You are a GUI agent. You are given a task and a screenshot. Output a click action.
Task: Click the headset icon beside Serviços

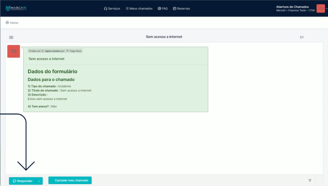[x=105, y=9]
